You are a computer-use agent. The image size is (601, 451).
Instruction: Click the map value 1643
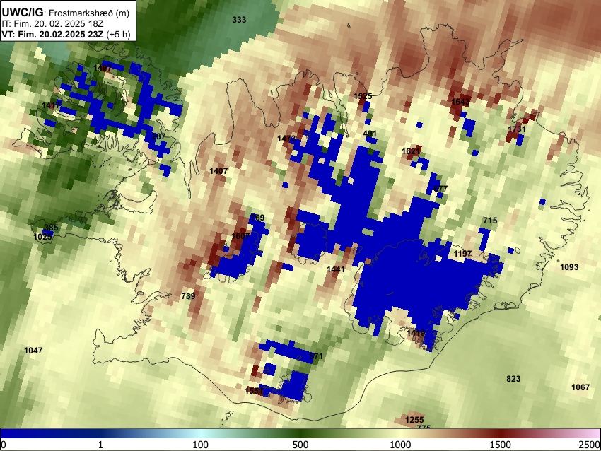461,102
